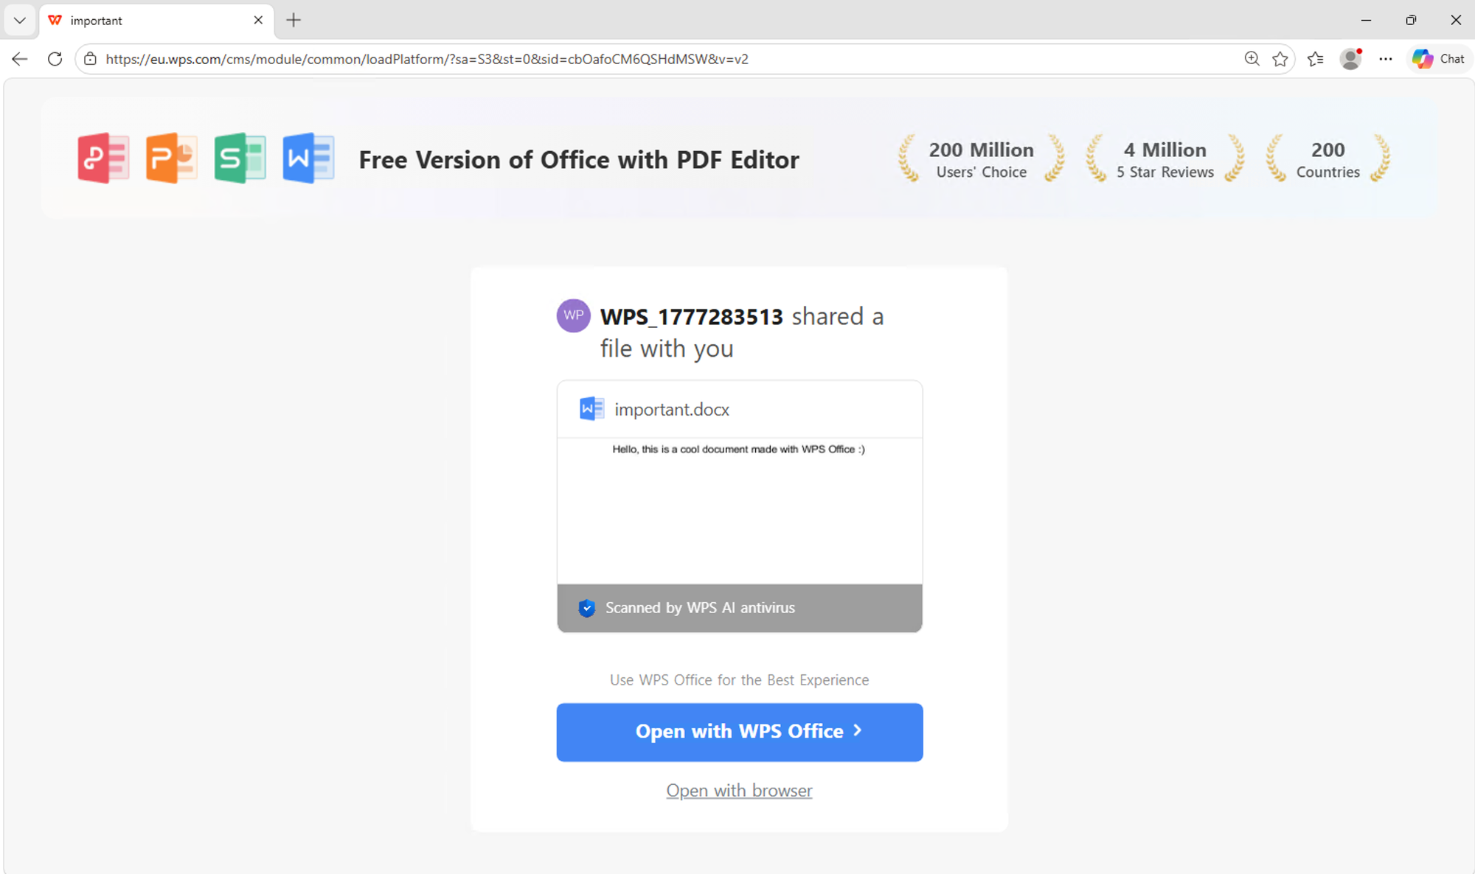Viewport: 1475px width, 874px height.
Task: Click the URL address bar field
Action: pyautogui.click(x=590, y=59)
